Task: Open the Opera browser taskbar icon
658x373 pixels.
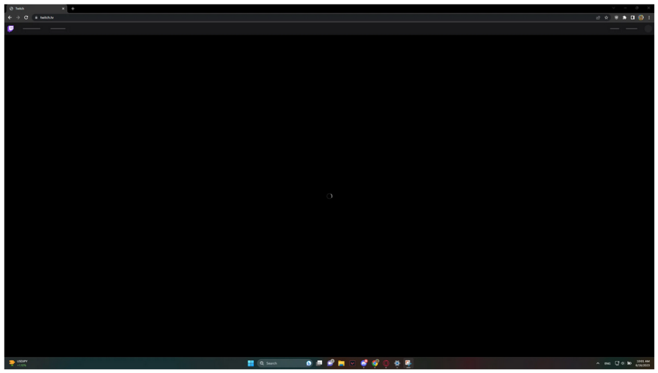Action: pos(386,363)
